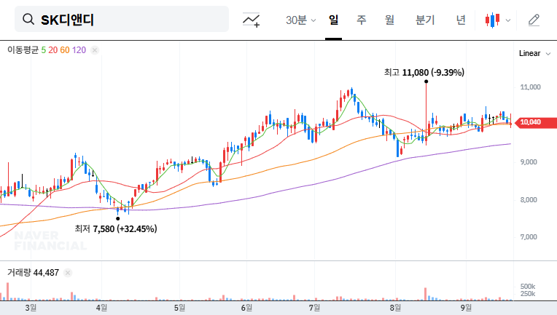
Task: Activate the pencil drawing tool
Action: 534,20
